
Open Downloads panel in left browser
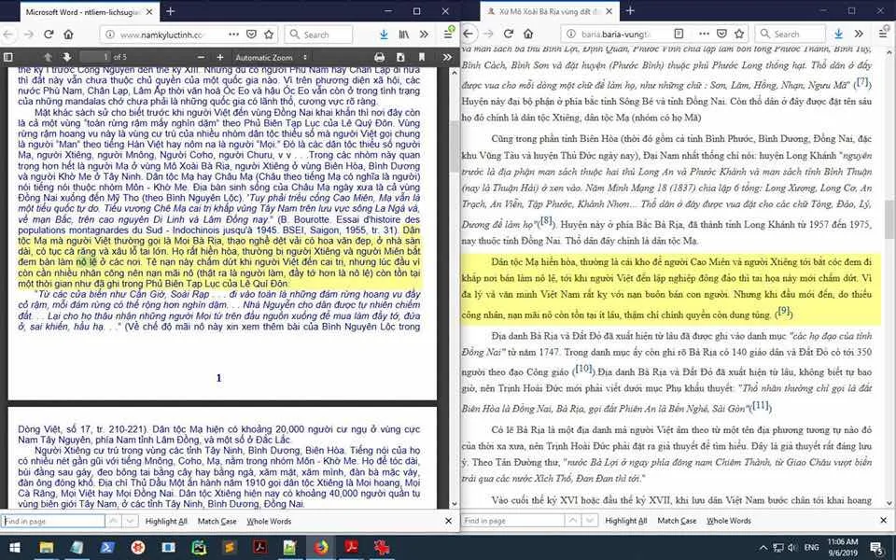(x=384, y=35)
